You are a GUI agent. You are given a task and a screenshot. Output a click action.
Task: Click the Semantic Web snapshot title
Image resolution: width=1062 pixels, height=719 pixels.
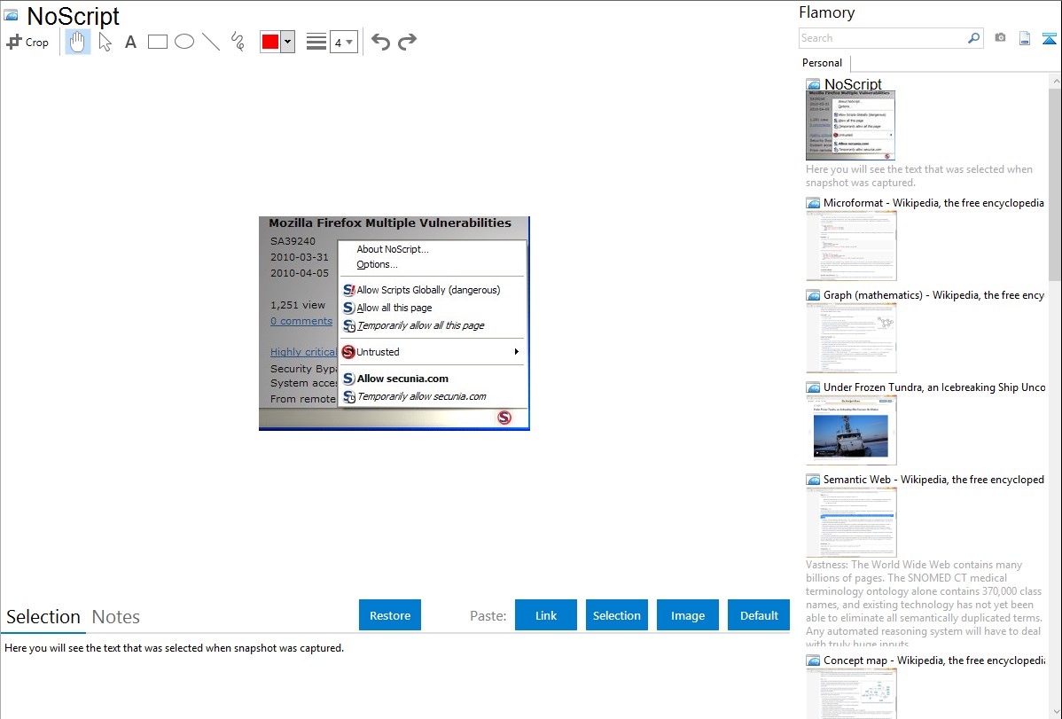(933, 479)
